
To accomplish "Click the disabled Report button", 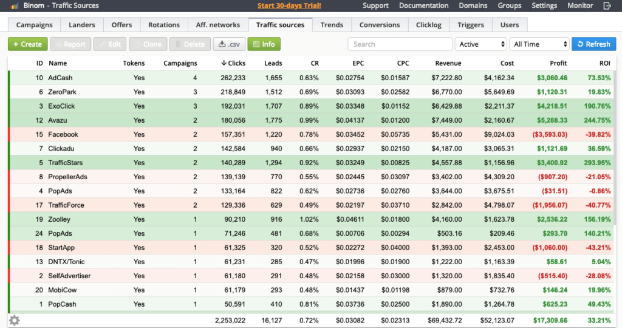I will (70, 44).
